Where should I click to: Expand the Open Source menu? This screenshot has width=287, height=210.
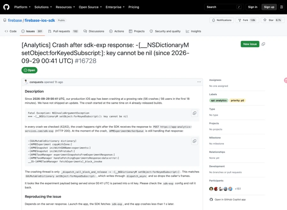click(90, 7)
